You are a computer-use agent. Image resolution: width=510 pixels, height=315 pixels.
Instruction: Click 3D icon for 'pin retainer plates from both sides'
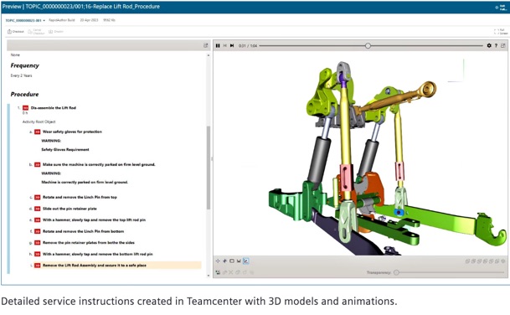tap(38, 243)
